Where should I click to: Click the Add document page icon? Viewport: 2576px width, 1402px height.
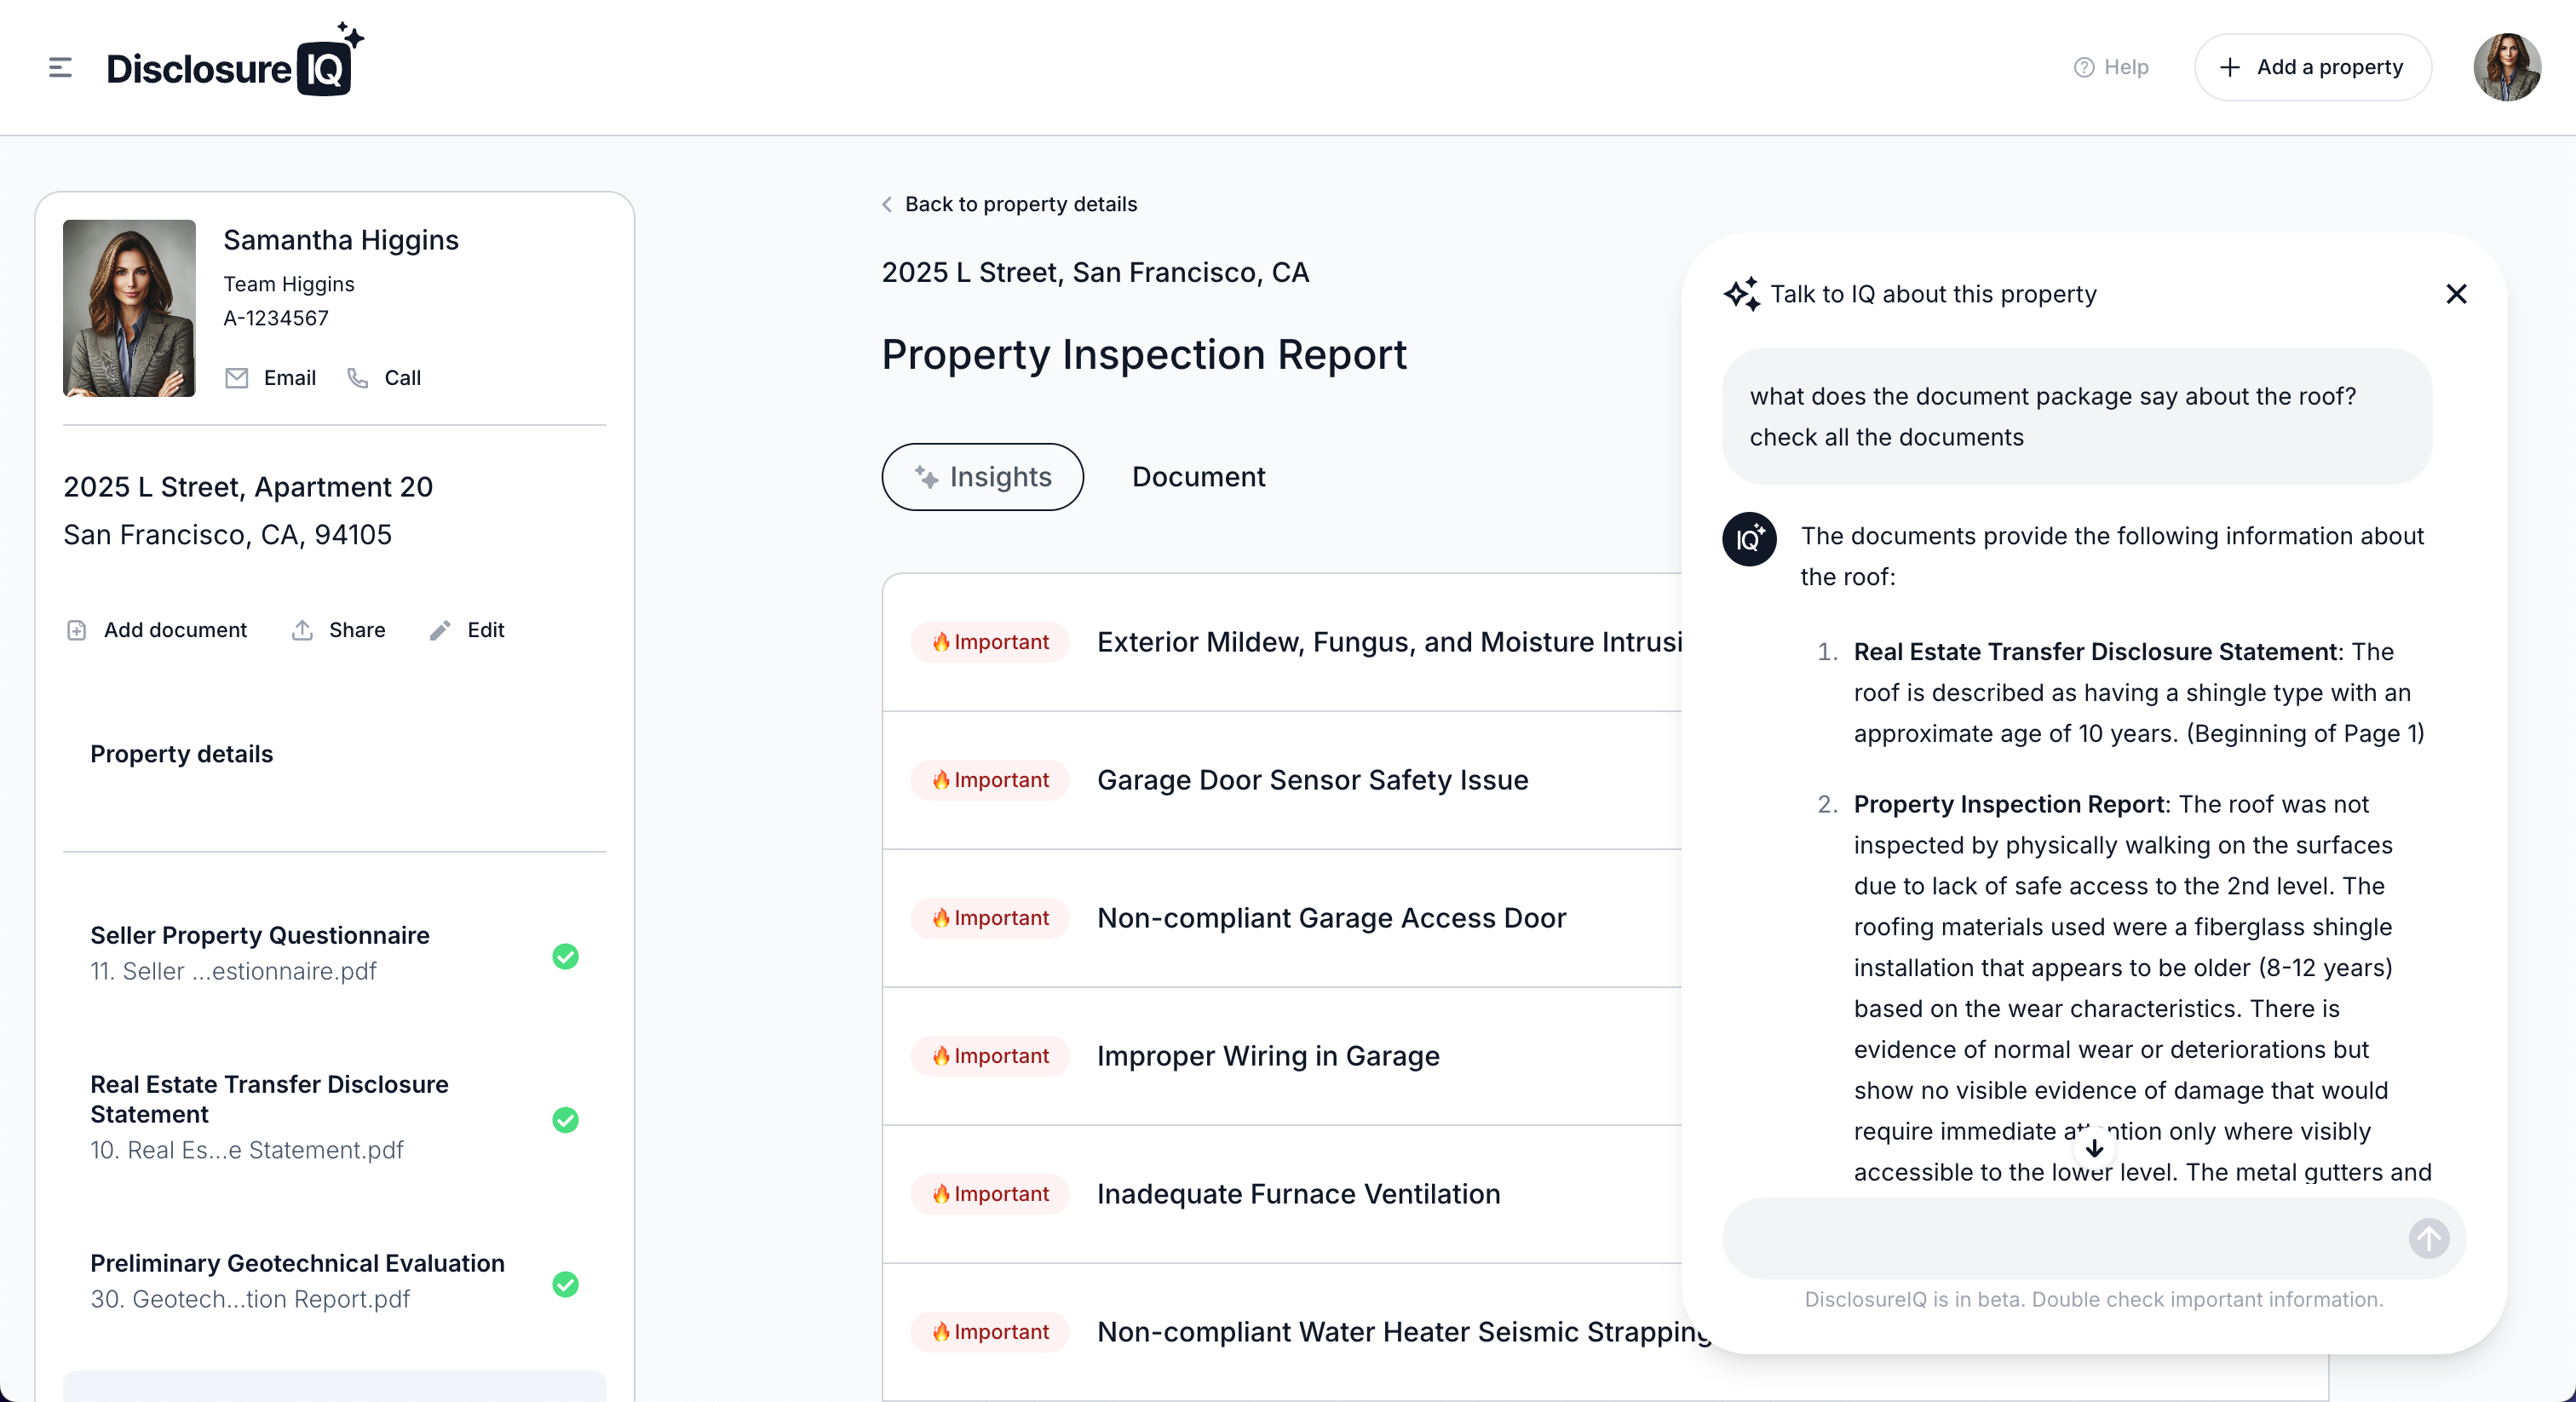(x=76, y=630)
